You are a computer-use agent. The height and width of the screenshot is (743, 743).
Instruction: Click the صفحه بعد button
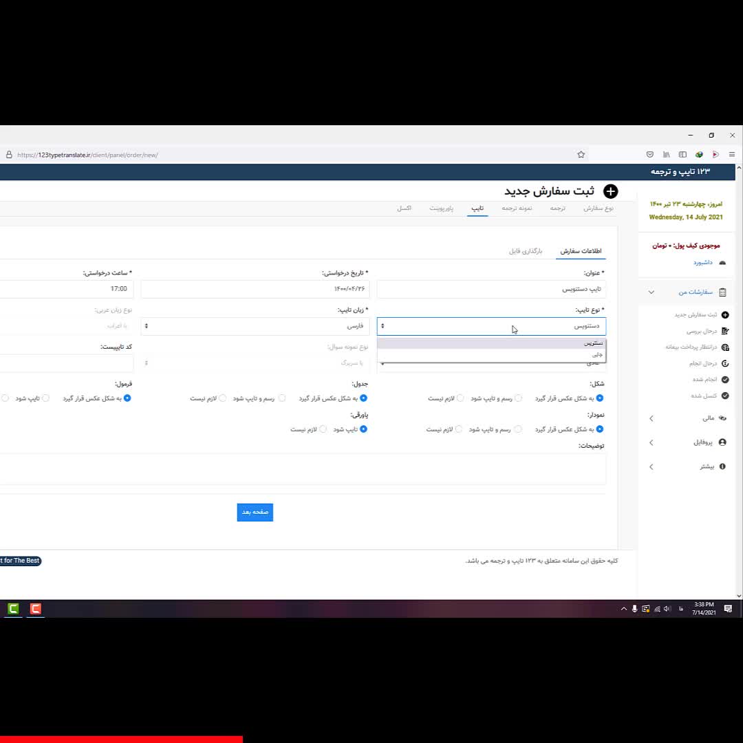pyautogui.click(x=255, y=512)
